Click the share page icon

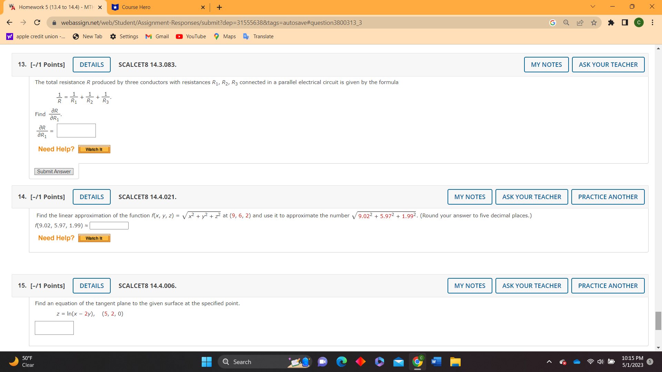pyautogui.click(x=580, y=23)
